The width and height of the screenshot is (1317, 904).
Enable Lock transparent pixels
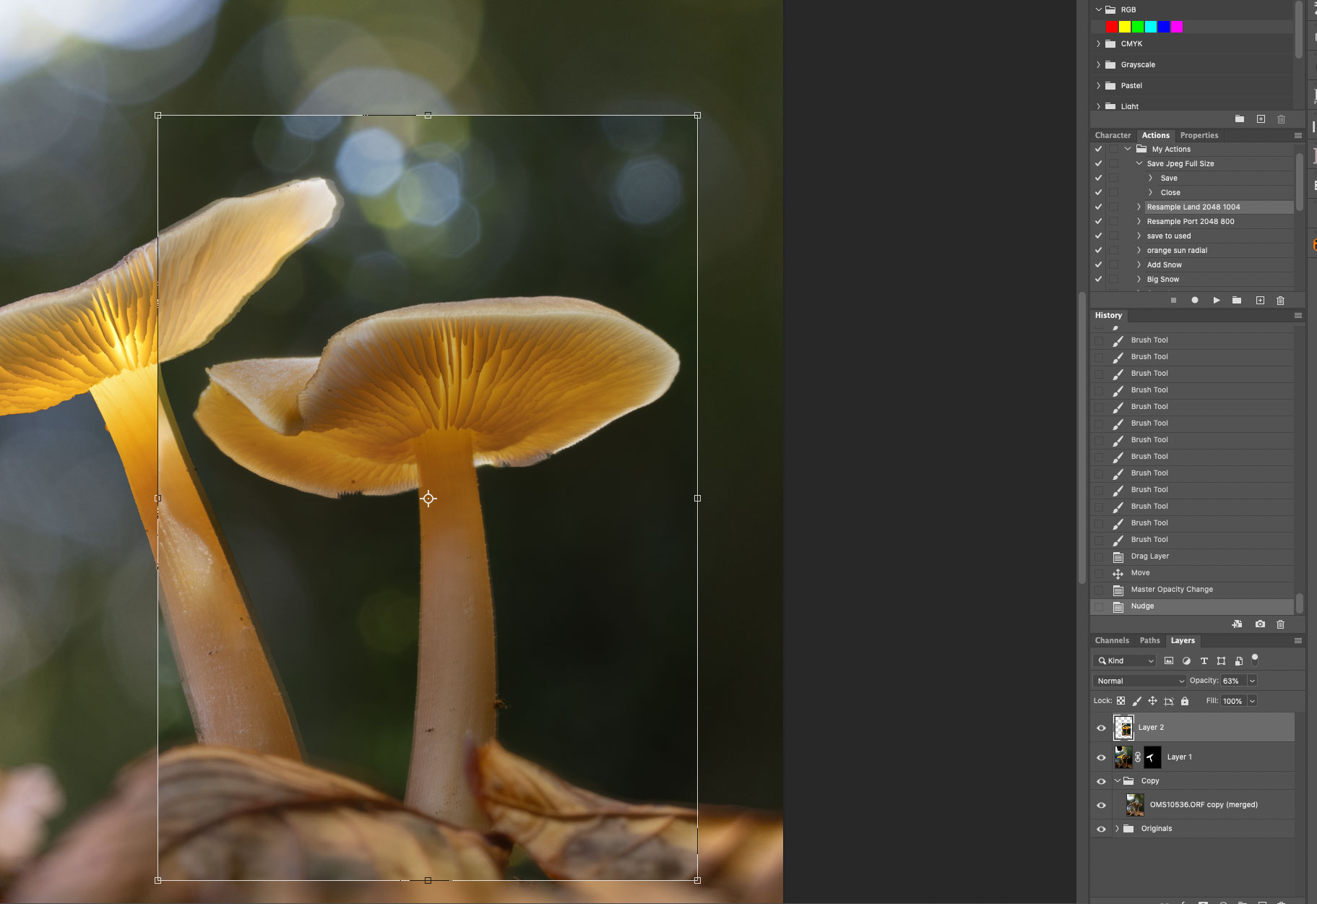pyautogui.click(x=1120, y=701)
